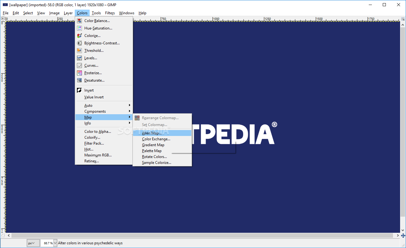Open the image menu triangle at ruler corner

coord(3,19)
